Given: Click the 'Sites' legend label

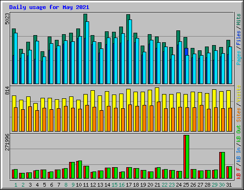Looking at the screenshot, I should click(239, 115).
